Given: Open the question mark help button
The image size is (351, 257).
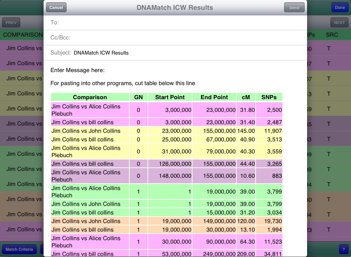Looking at the screenshot, I should tap(343, 249).
